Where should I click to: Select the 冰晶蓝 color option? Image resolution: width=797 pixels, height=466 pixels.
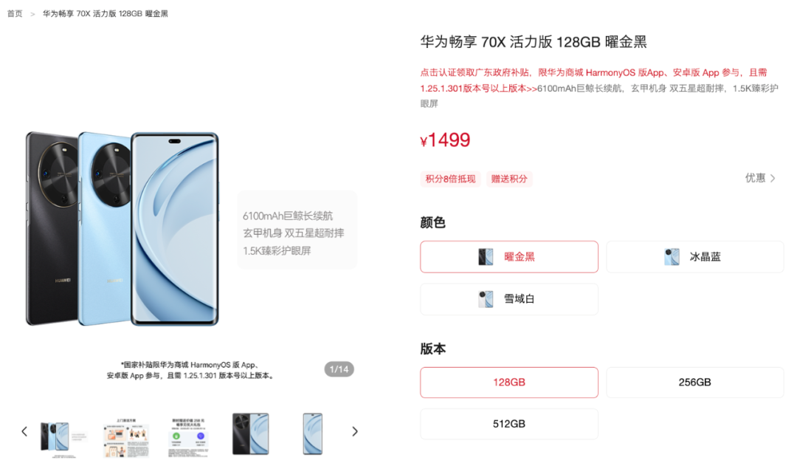pos(695,257)
